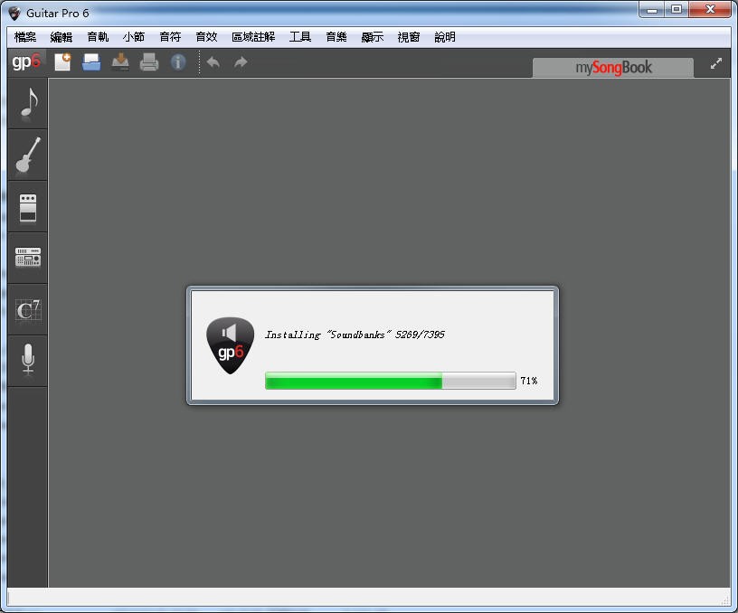
Task: Open the 說明 (Help) menu
Action: click(x=445, y=37)
